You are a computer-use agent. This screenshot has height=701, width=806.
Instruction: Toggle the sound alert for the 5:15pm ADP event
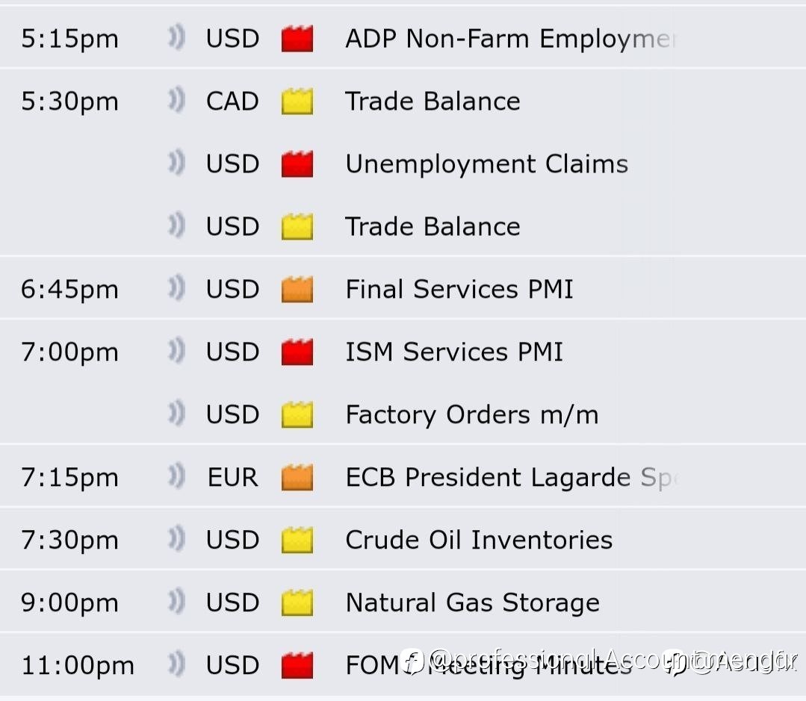[176, 37]
